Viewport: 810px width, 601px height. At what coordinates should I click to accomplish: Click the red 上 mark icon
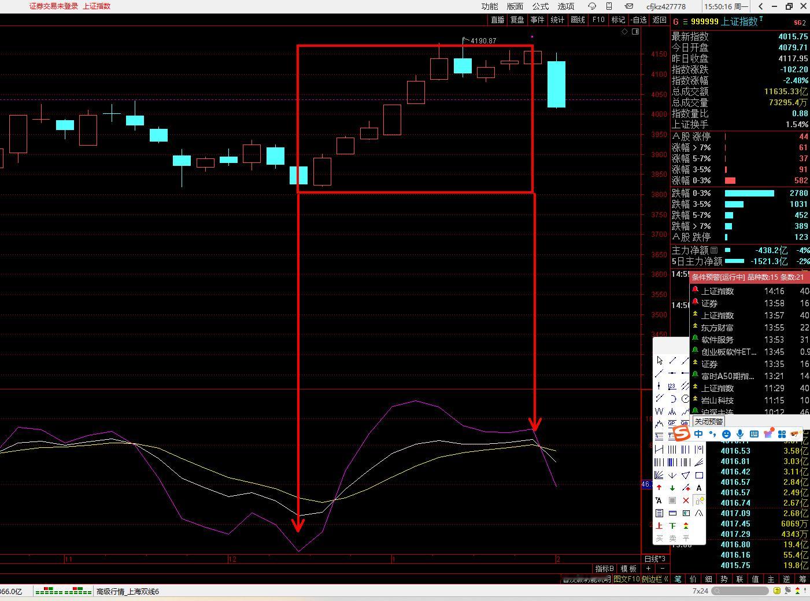[659, 526]
